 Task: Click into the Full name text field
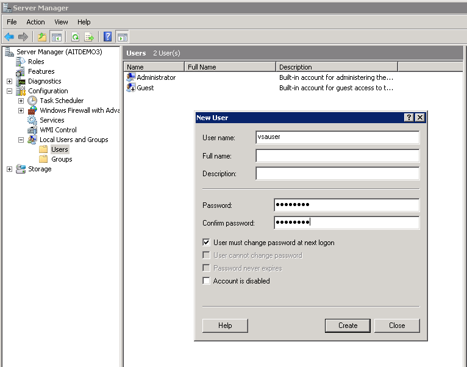point(337,156)
